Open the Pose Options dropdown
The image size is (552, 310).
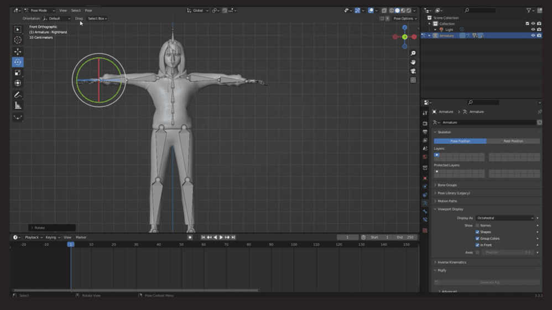point(405,18)
